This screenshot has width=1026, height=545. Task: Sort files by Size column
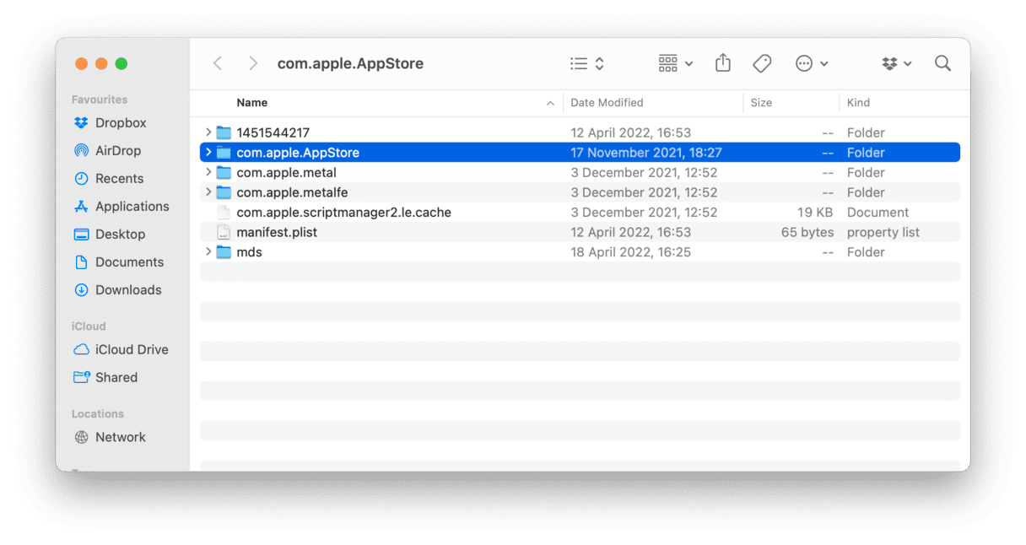click(x=761, y=103)
